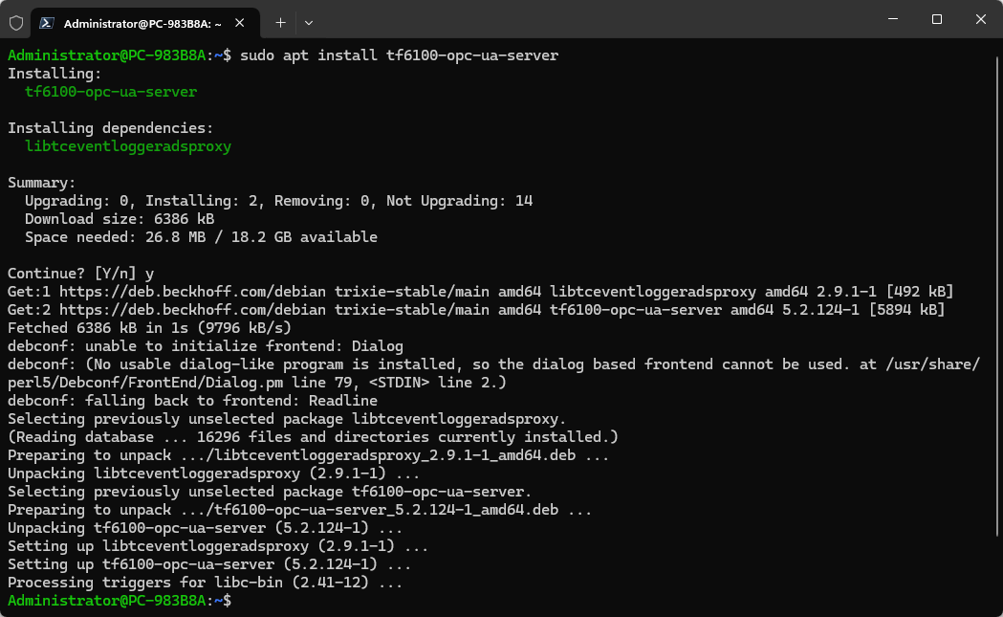
Task: Click the empty title bar drag area
Action: click(574, 20)
